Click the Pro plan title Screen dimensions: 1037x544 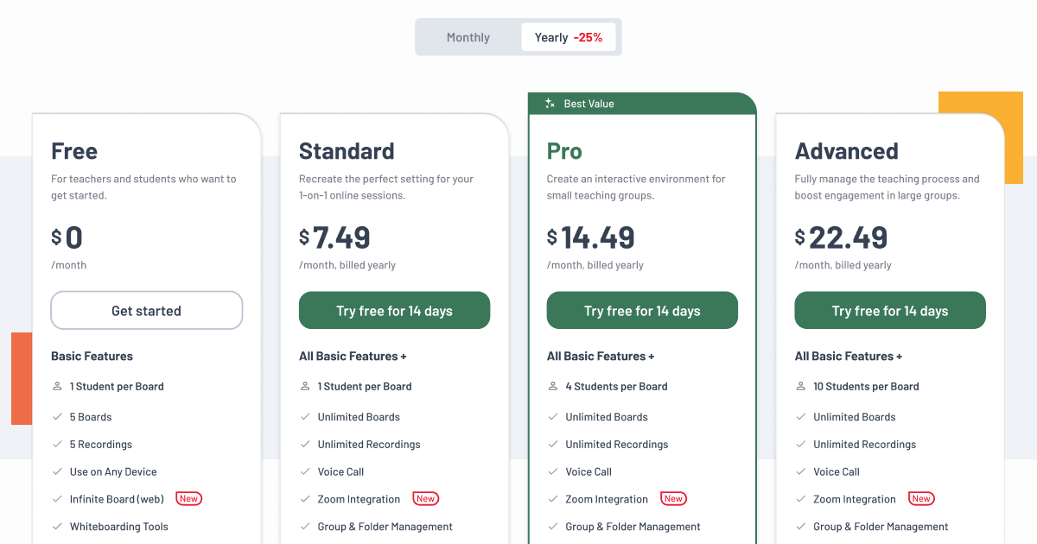point(564,151)
